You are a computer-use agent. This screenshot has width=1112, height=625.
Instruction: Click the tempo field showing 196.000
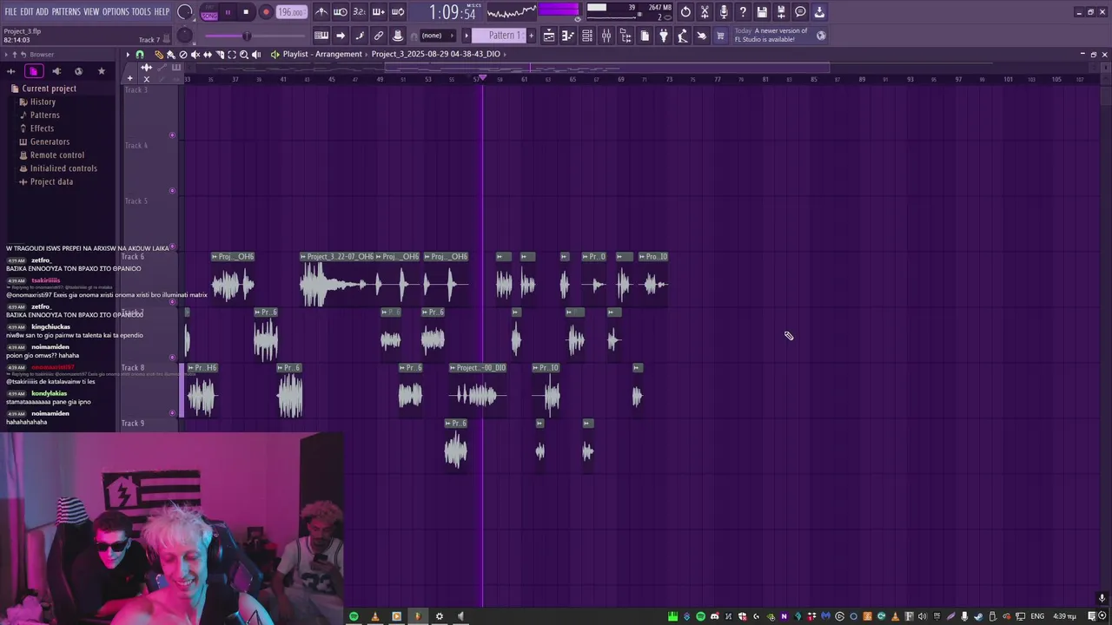[x=292, y=12]
